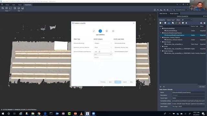Click the red delete data source icon
The width and height of the screenshot is (207, 116).
tap(180, 23)
